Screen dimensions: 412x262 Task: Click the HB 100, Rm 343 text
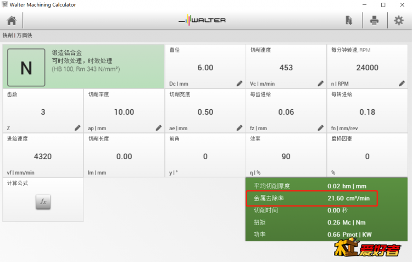pos(86,69)
